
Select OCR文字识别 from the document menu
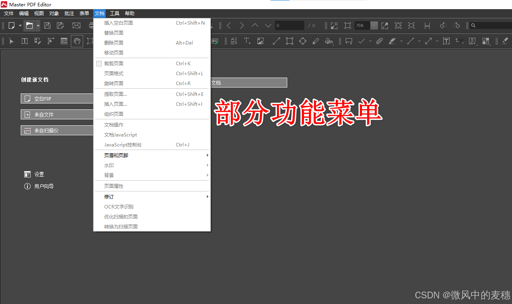coord(120,207)
